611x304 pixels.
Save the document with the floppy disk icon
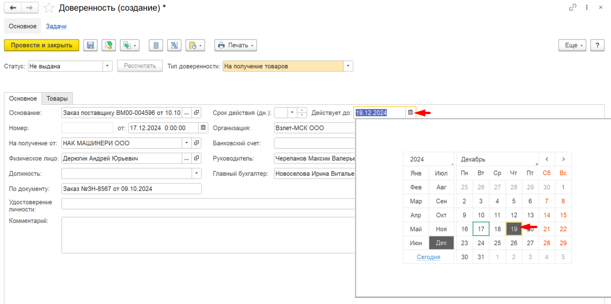(x=90, y=45)
